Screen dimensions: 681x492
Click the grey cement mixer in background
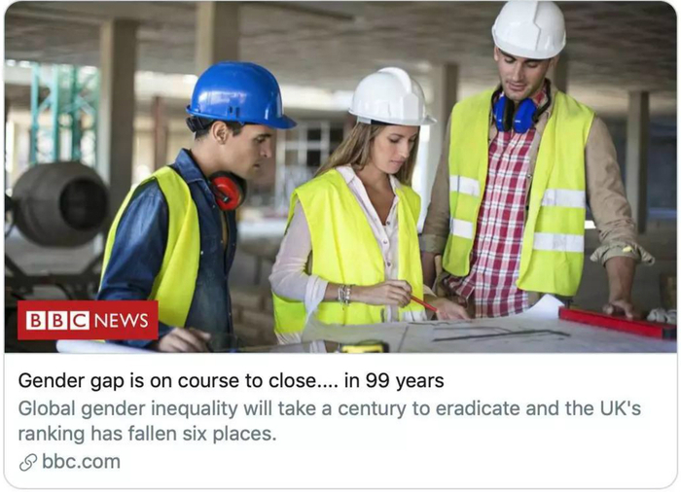click(59, 204)
